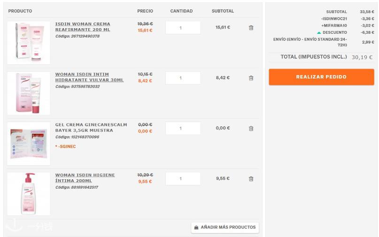379x237 pixels.
Task: Collapse the green Descuento arrow
Action: (319, 32)
